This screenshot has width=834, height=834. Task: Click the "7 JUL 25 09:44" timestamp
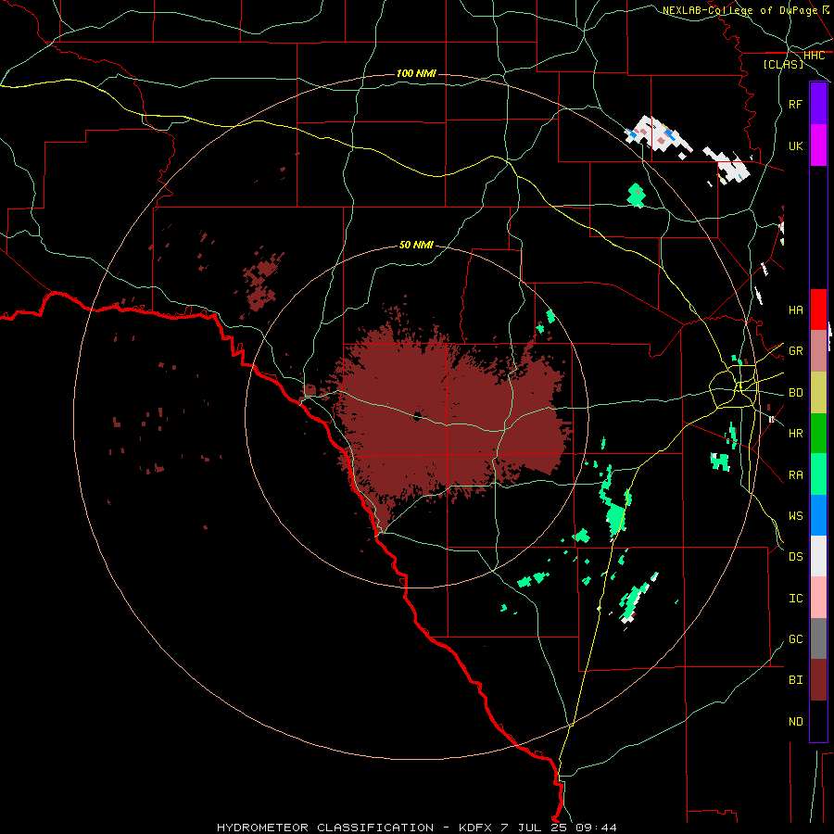[559, 828]
